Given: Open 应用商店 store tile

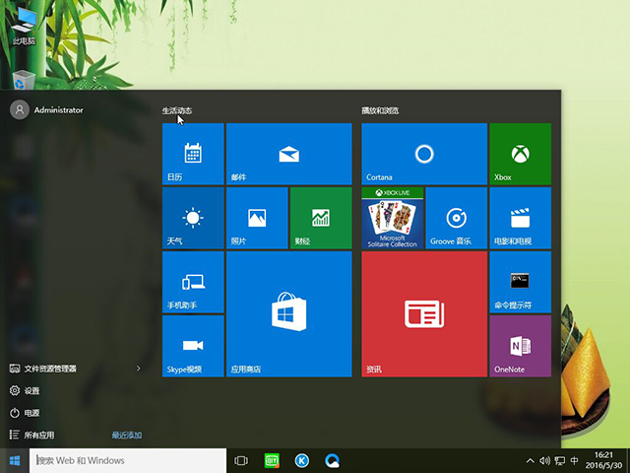Looking at the screenshot, I should [x=288, y=313].
